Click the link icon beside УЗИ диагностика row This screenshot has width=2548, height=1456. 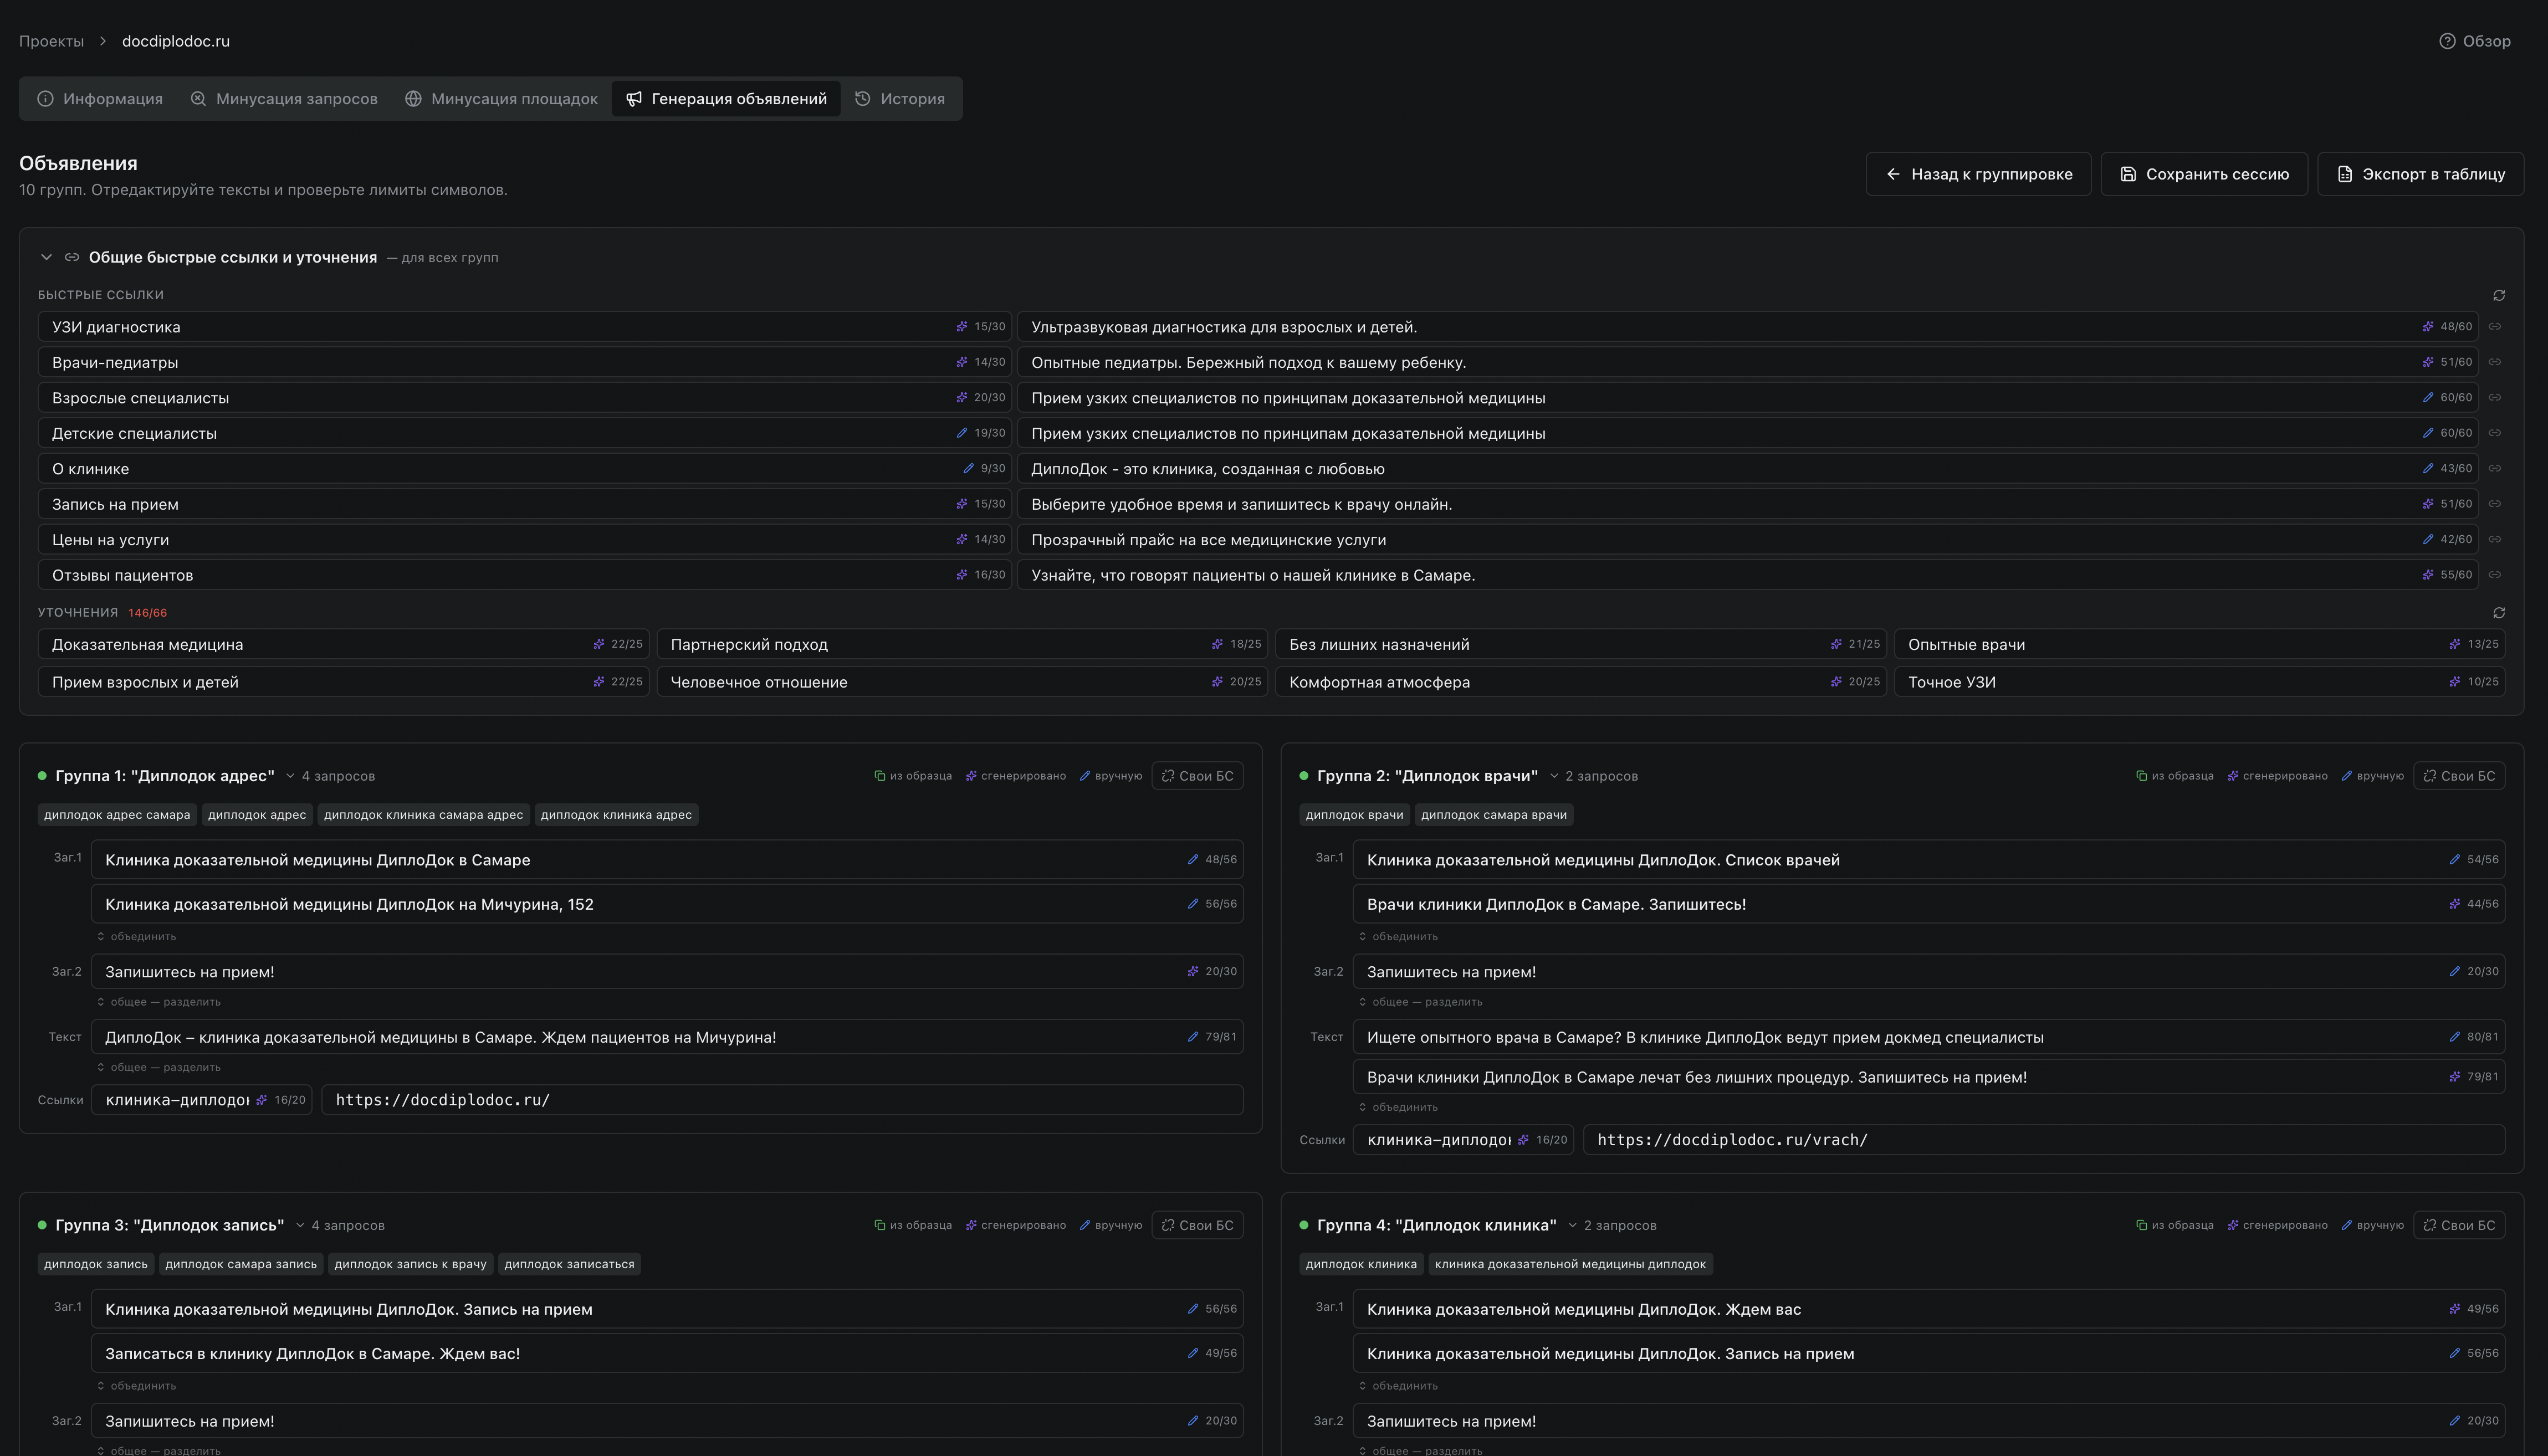2494,327
